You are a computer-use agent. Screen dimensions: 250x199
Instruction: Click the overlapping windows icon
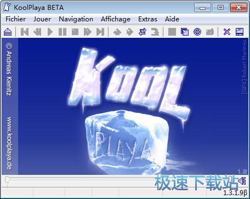[x=185, y=32]
